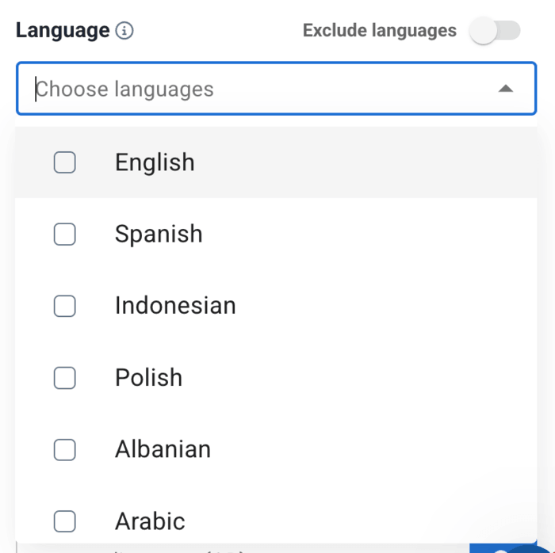Pick the Indonesian option text
The width and height of the screenshot is (555, 553).
click(x=175, y=306)
